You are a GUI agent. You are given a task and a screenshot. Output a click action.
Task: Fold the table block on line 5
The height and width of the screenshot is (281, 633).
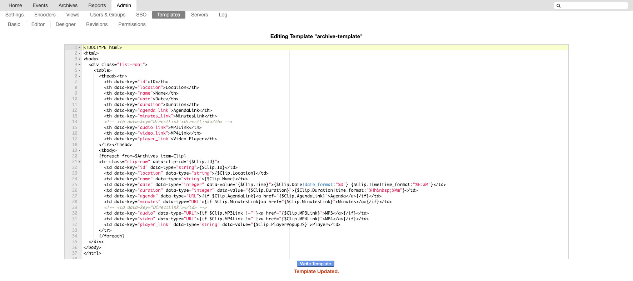[x=79, y=70]
